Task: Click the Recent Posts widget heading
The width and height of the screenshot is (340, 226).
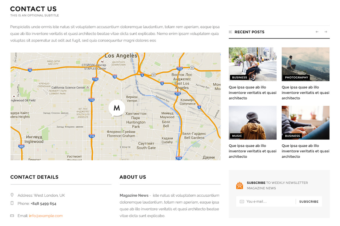Action: coord(249,32)
